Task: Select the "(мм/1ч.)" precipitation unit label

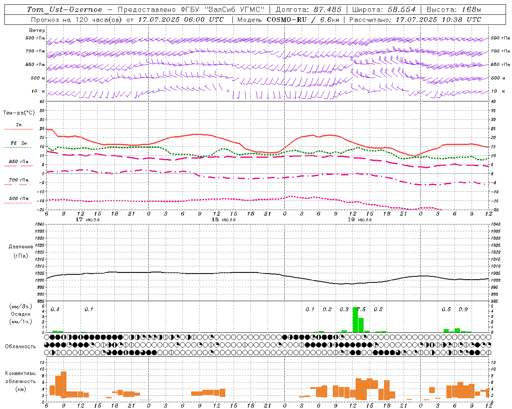Action: 21,322
